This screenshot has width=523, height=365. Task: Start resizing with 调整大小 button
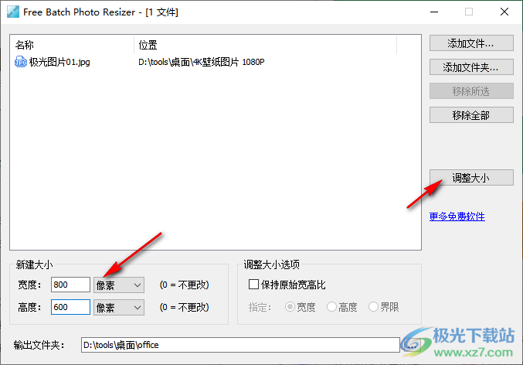point(471,177)
